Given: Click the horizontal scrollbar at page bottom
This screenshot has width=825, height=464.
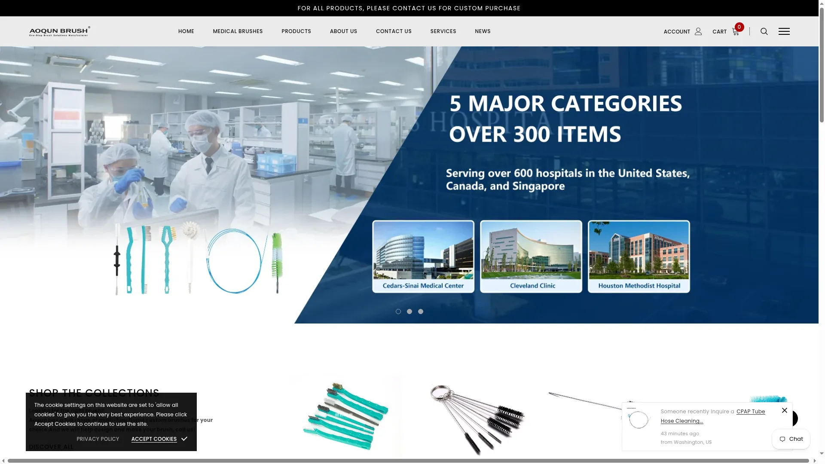Looking at the screenshot, I should [x=408, y=461].
